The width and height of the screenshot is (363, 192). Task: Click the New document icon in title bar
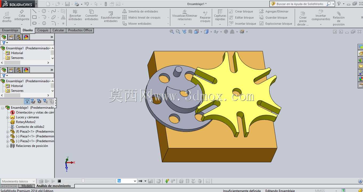[48, 4]
